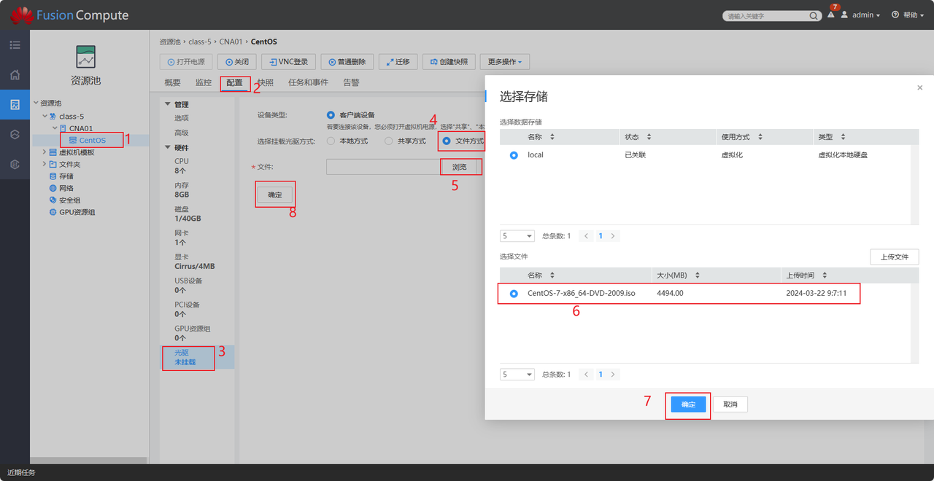Sort the data store list by 名称

552,137
